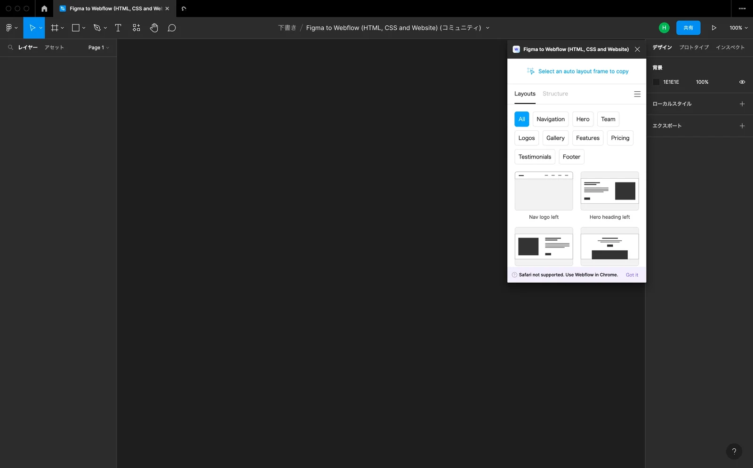Click the info icon in Safari notice
This screenshot has height=468, width=753.
pos(514,275)
